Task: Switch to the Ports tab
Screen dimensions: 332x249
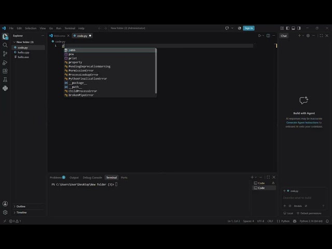Action: (x=124, y=177)
